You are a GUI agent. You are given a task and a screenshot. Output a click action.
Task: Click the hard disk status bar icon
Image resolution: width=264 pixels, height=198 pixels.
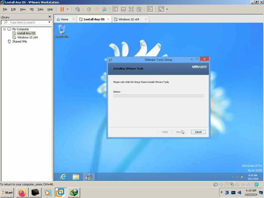coord(216,185)
